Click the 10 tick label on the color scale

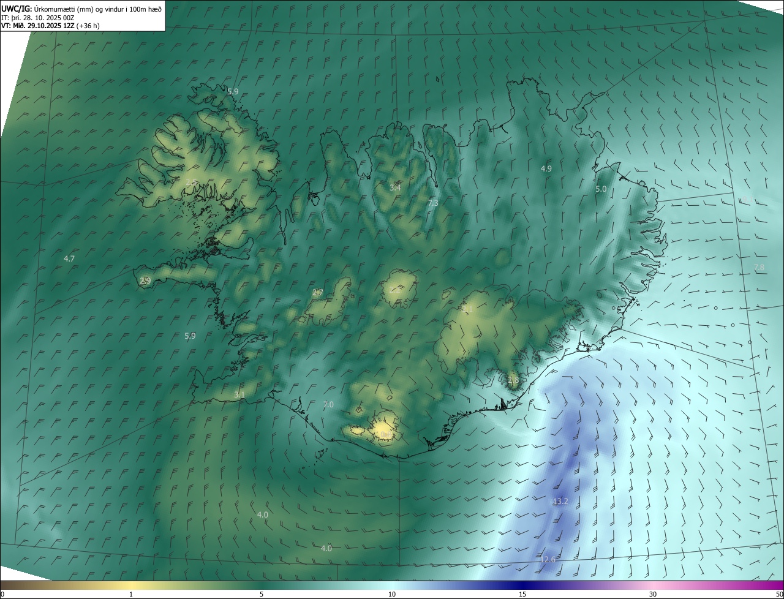point(392,595)
